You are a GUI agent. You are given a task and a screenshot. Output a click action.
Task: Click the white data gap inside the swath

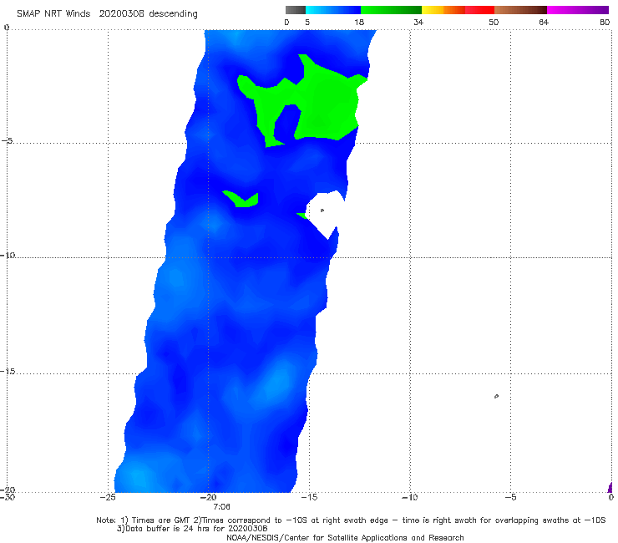click(x=323, y=213)
